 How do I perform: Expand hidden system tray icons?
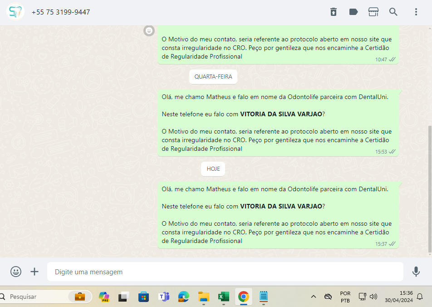coord(313,297)
